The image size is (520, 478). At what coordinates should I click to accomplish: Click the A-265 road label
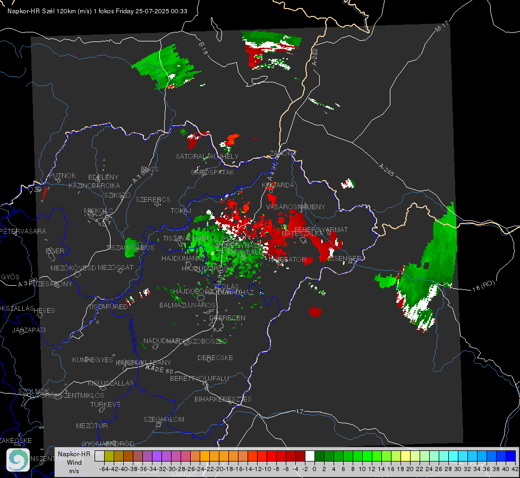click(x=386, y=169)
